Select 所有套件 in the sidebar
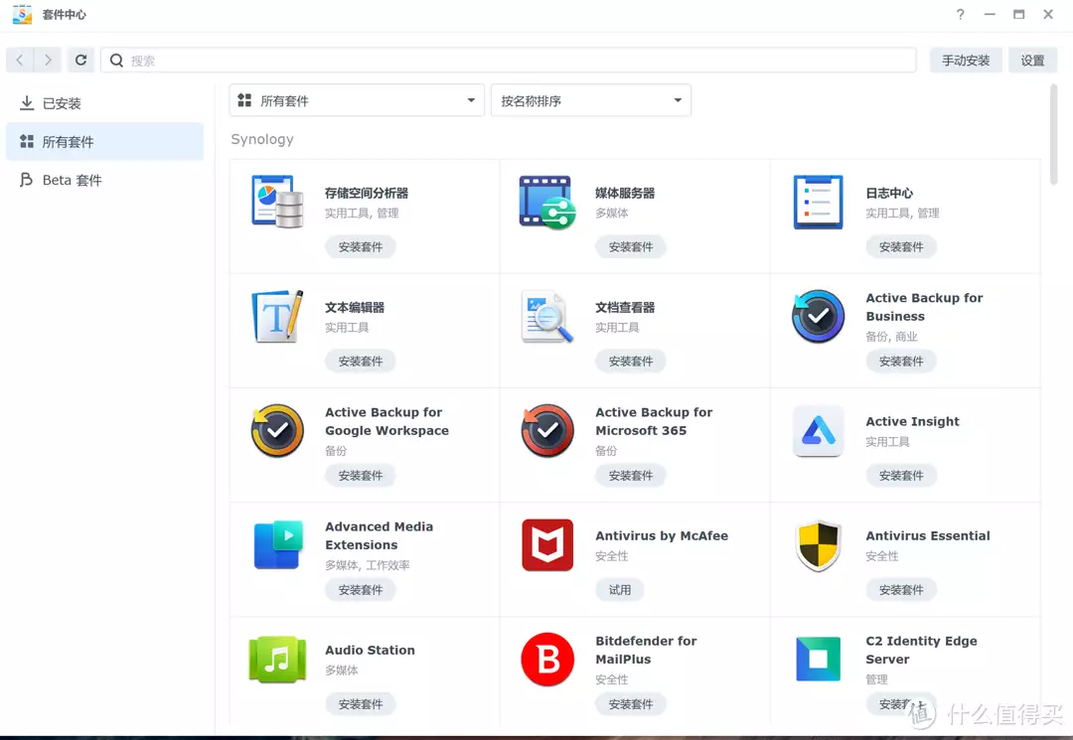 pos(104,142)
